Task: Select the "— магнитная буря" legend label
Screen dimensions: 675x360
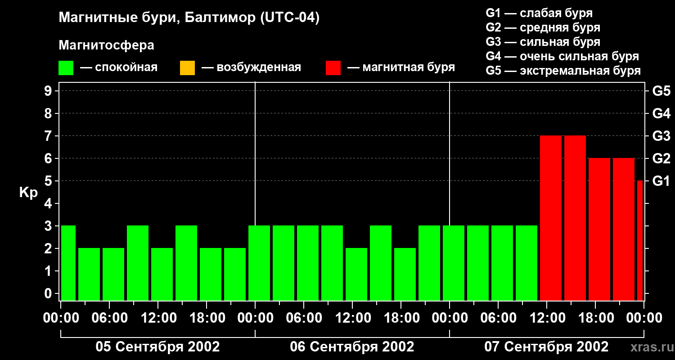Action: pos(401,68)
